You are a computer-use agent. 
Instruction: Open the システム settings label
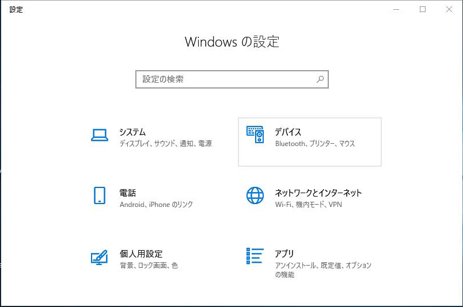click(x=132, y=132)
